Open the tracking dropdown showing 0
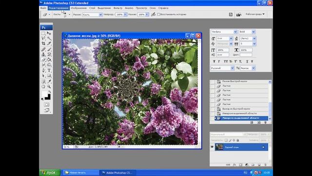The height and width of the screenshot is (176, 312). [254, 44]
